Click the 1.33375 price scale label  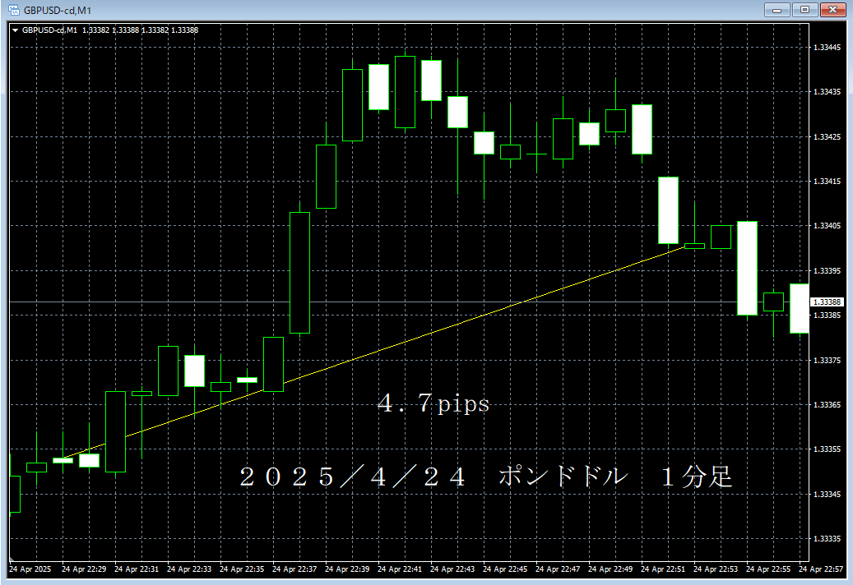(x=827, y=360)
